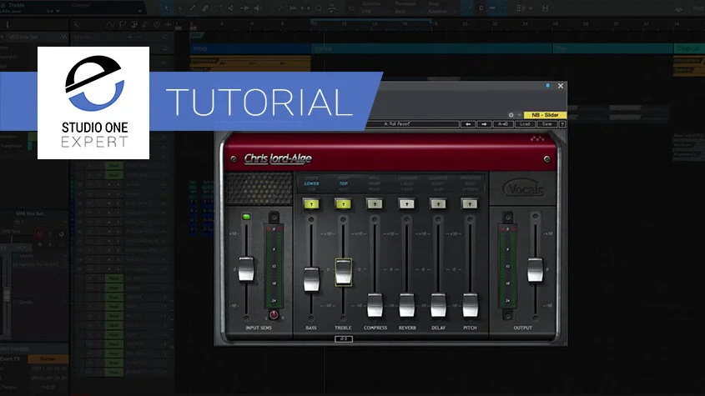705x396 pixels.
Task: Expand the small arrow beside the gear icon
Action: [x=519, y=115]
